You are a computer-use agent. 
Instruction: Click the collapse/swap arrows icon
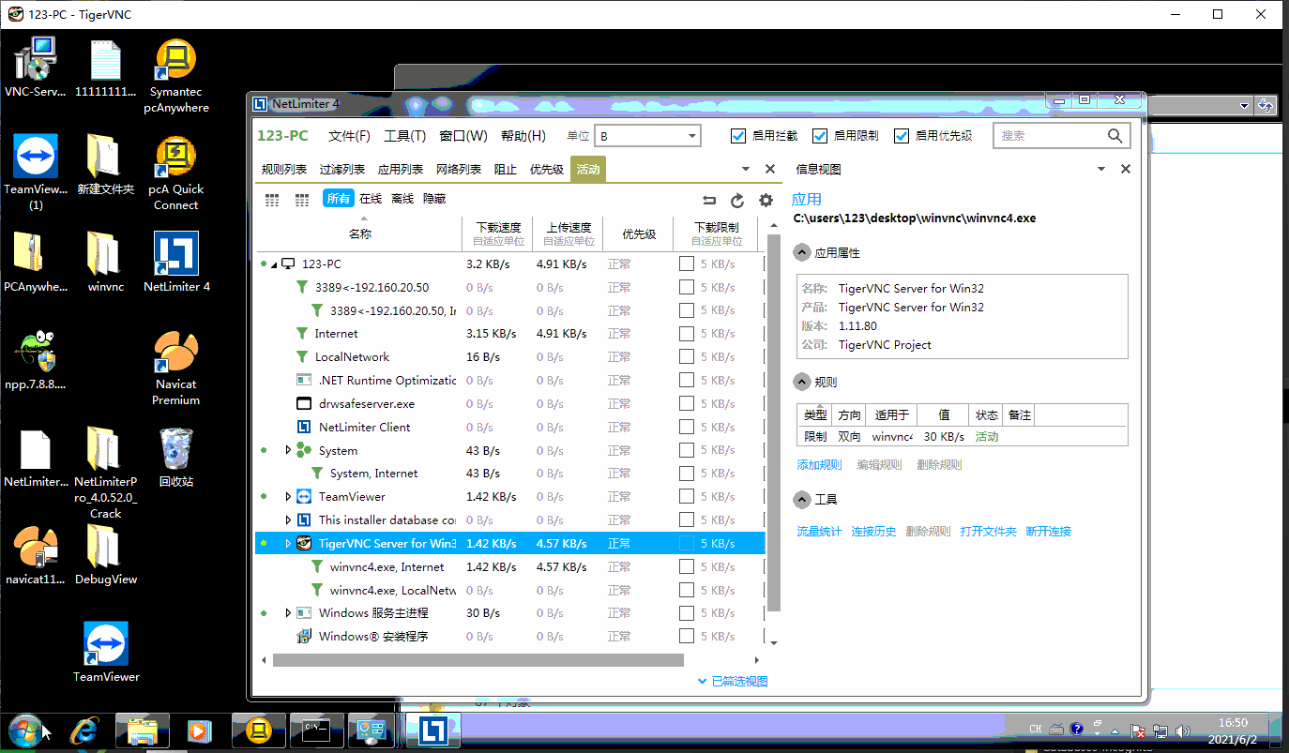pyautogui.click(x=709, y=200)
